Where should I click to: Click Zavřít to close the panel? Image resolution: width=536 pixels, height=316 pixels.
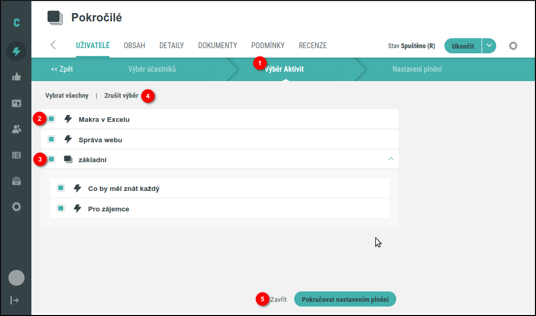point(278,299)
